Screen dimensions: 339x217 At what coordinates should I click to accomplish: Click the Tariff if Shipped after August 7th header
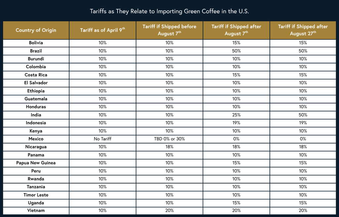click(236, 30)
